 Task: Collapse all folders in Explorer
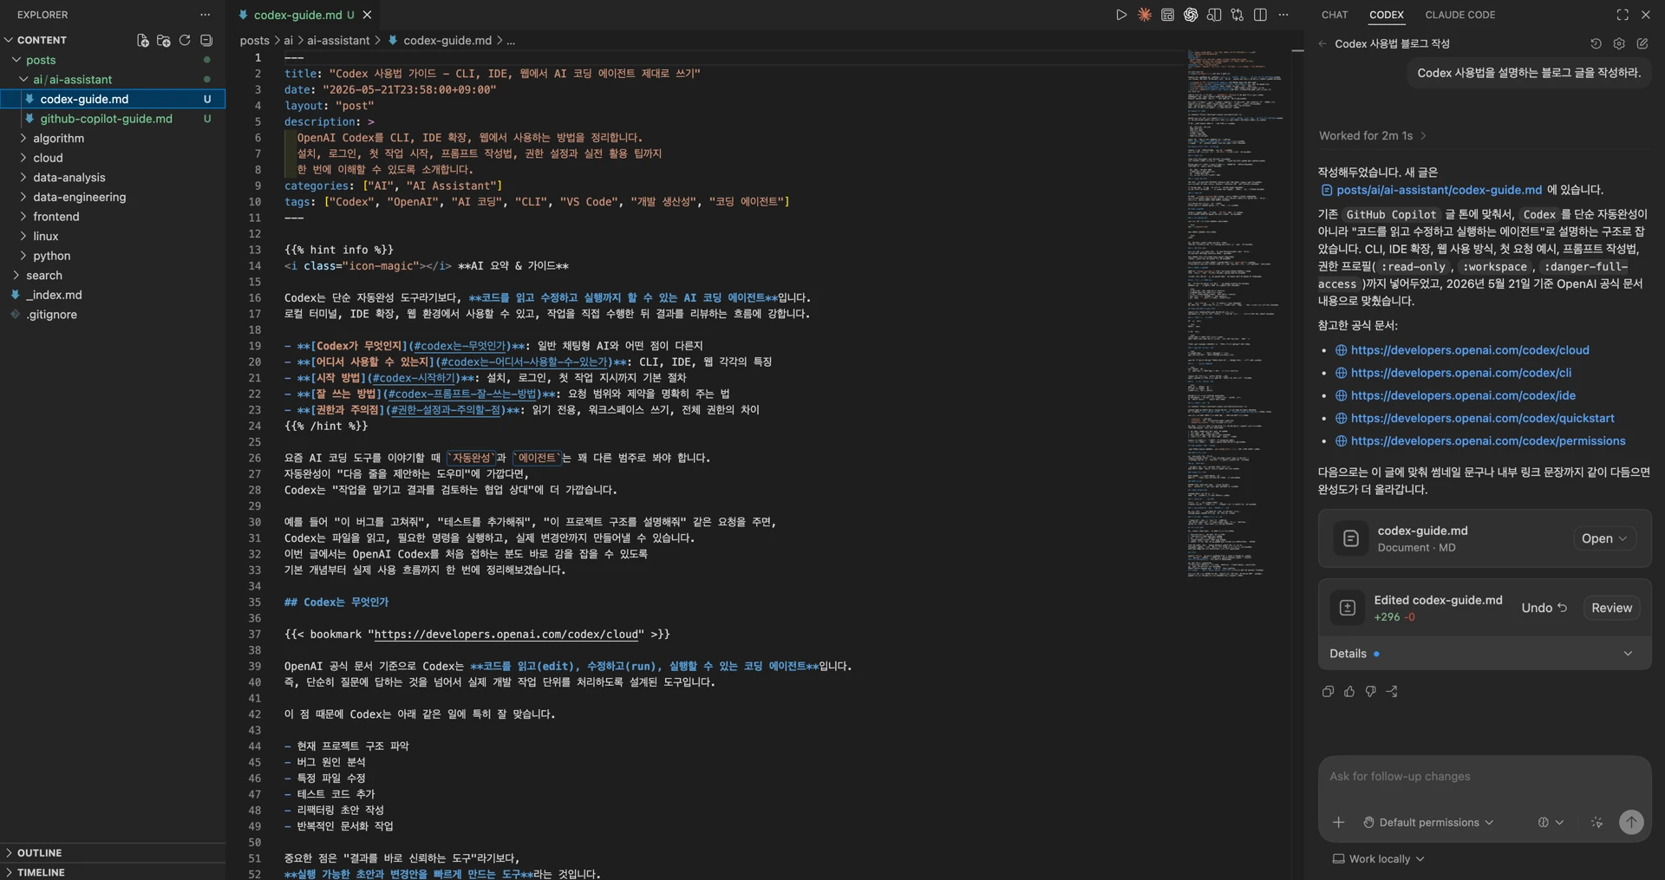(x=206, y=40)
